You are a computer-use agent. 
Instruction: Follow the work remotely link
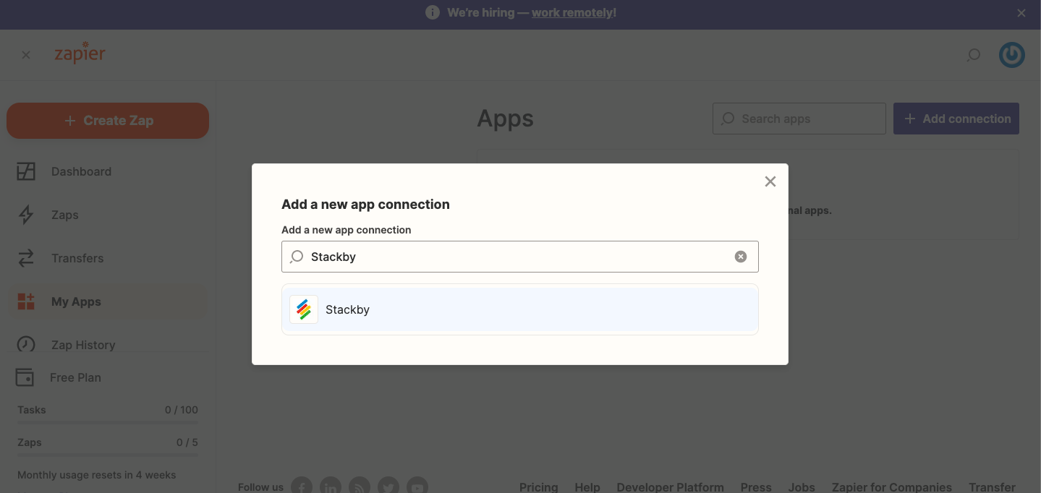(x=574, y=13)
